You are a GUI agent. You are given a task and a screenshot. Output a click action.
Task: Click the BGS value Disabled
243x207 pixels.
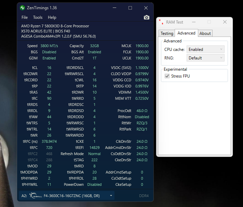pos(49,52)
